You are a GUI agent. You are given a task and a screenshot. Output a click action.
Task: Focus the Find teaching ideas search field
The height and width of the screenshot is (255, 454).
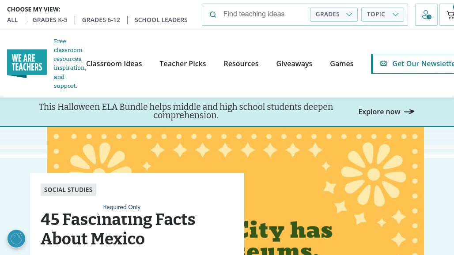click(263, 14)
